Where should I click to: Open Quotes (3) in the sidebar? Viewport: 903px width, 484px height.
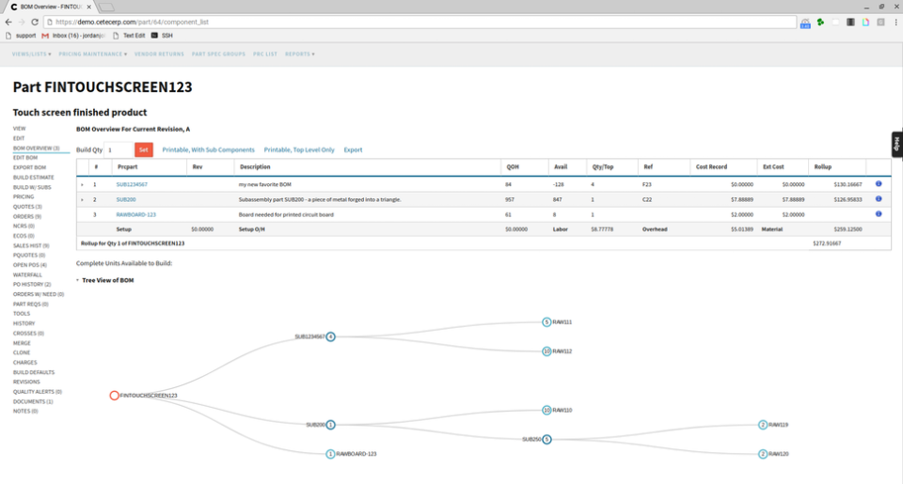click(27, 207)
